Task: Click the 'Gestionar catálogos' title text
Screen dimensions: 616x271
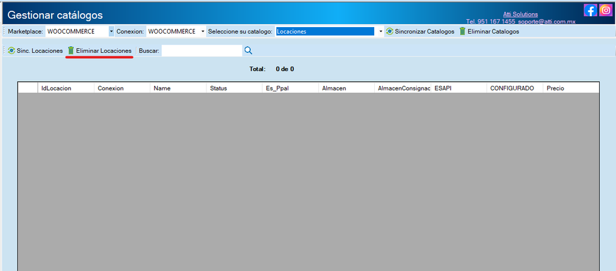Action: 55,15
